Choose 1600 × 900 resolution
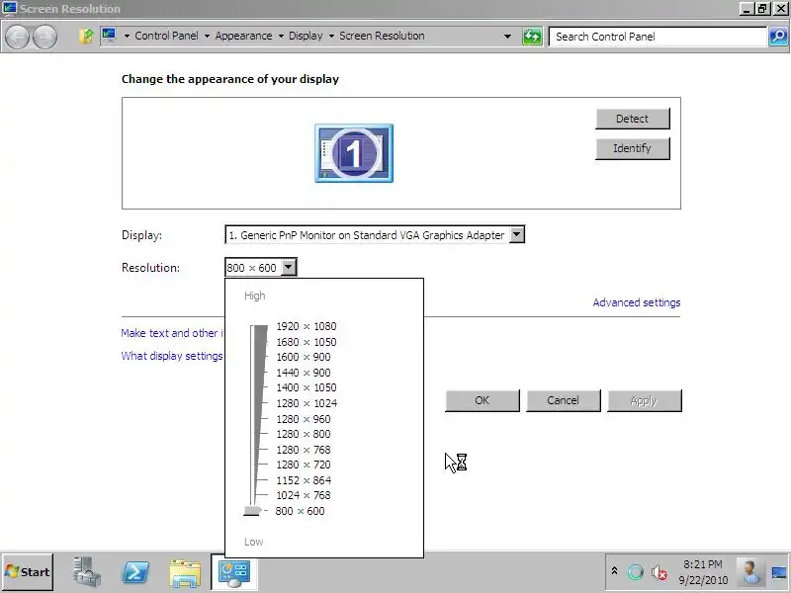This screenshot has width=791, height=593. pyautogui.click(x=304, y=357)
